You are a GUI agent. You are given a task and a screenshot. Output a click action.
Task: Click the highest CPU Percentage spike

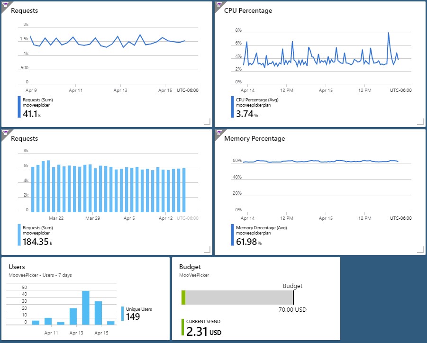[x=388, y=33]
